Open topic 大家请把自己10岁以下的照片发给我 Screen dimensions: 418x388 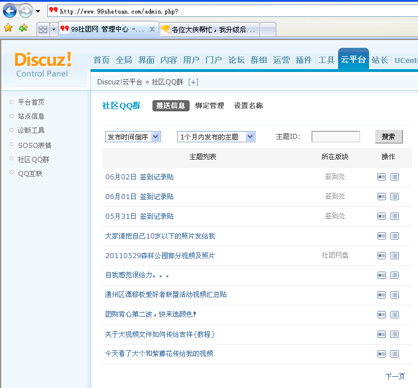point(160,236)
